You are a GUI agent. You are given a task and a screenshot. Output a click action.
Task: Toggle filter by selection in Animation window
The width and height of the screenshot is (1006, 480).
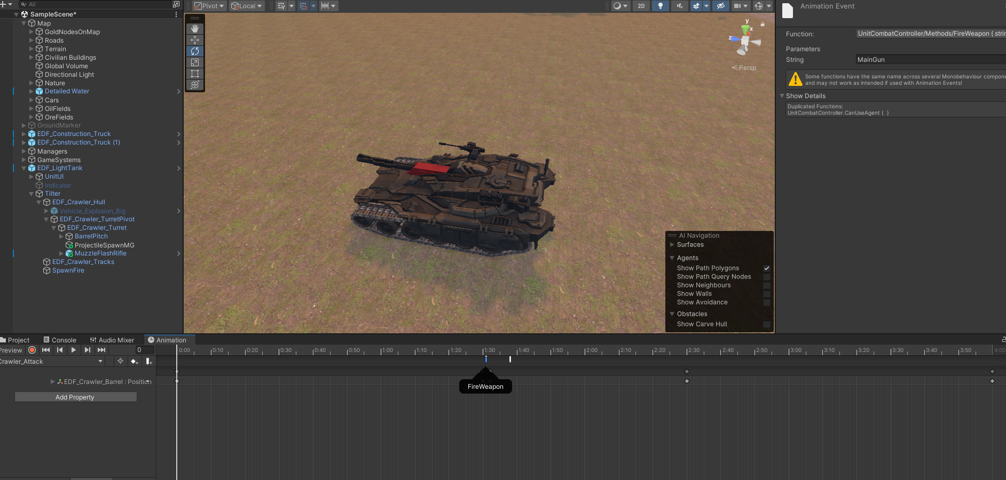tap(120, 362)
